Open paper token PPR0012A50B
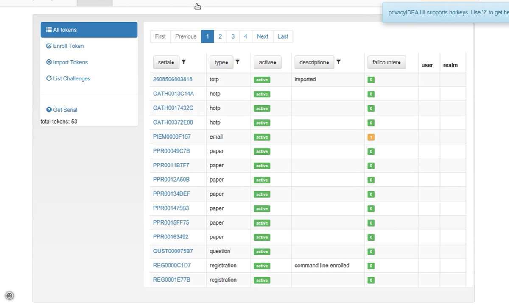The width and height of the screenshot is (509, 305). [171, 180]
